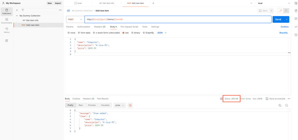Select the raw body type
Screen dimensions: 298x140
tap(126, 33)
